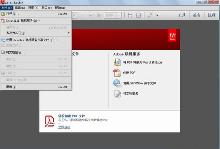Open the 窗口(W) menu
This screenshot has height=149, width=220.
(x=47, y=8)
